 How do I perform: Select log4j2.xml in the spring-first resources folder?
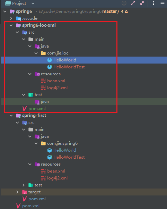58,178
